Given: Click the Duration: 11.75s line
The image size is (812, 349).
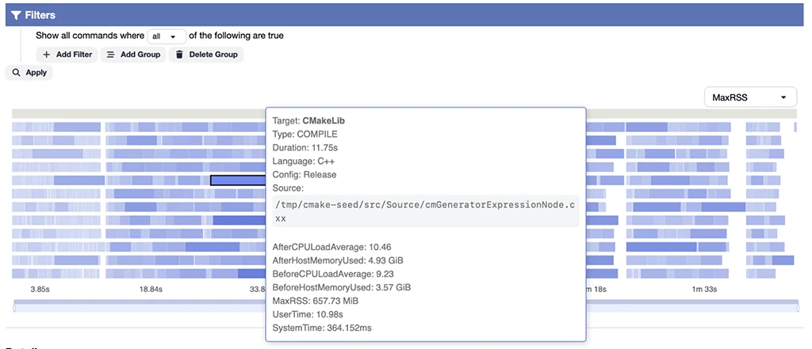Looking at the screenshot, I should pyautogui.click(x=305, y=147).
